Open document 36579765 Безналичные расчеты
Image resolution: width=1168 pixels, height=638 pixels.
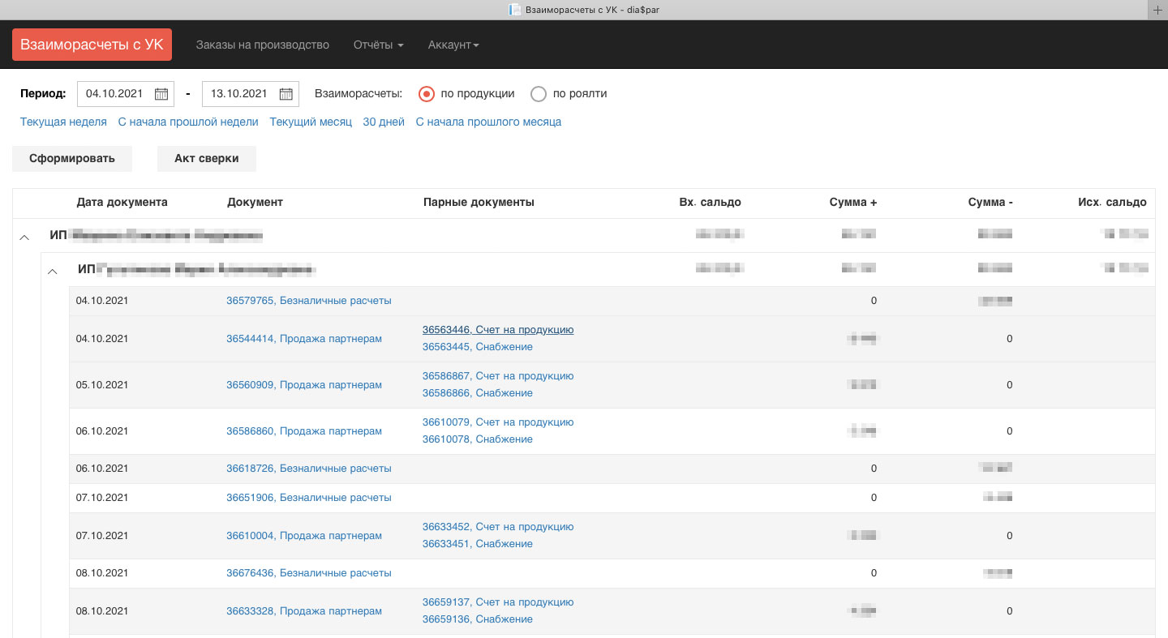[308, 301]
